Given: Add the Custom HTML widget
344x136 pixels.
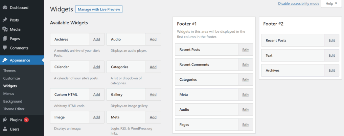Looking at the screenshot, I should click(x=96, y=94).
